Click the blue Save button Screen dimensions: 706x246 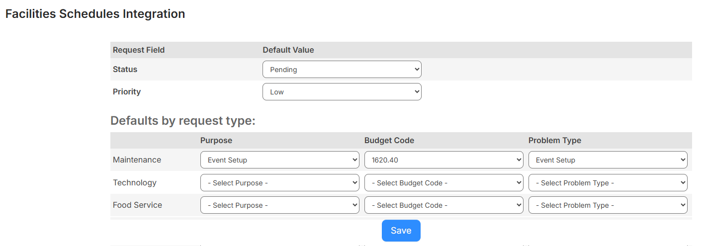[x=401, y=231]
